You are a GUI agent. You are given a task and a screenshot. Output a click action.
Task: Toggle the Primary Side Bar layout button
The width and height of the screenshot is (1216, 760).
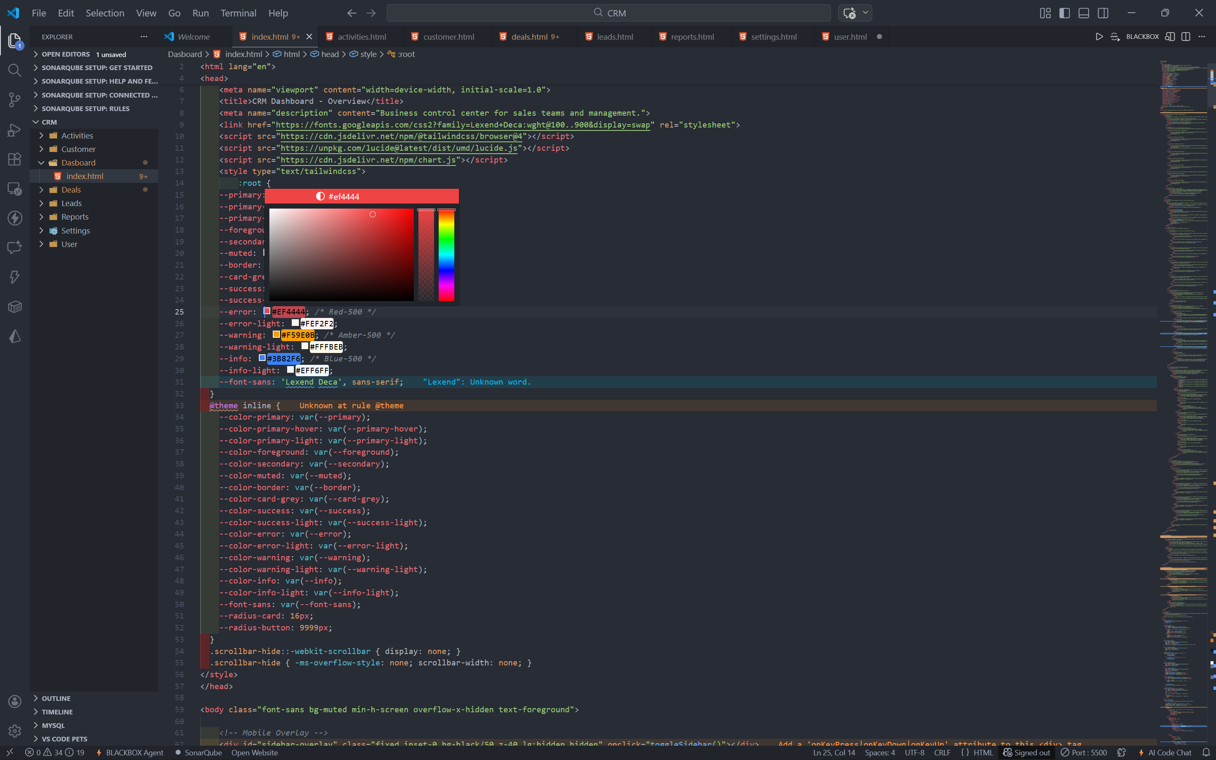pos(1064,13)
